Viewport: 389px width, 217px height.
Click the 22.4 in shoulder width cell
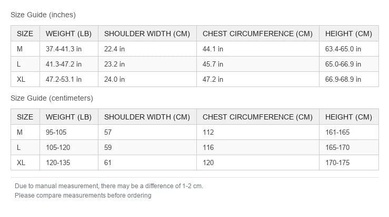pyautogui.click(x=147, y=49)
